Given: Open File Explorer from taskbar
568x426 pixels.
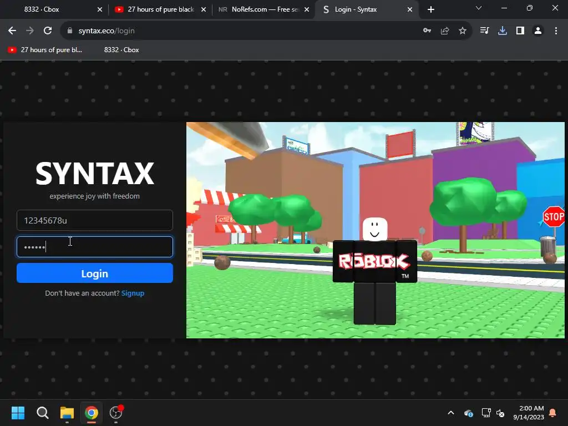Looking at the screenshot, I should [67, 413].
